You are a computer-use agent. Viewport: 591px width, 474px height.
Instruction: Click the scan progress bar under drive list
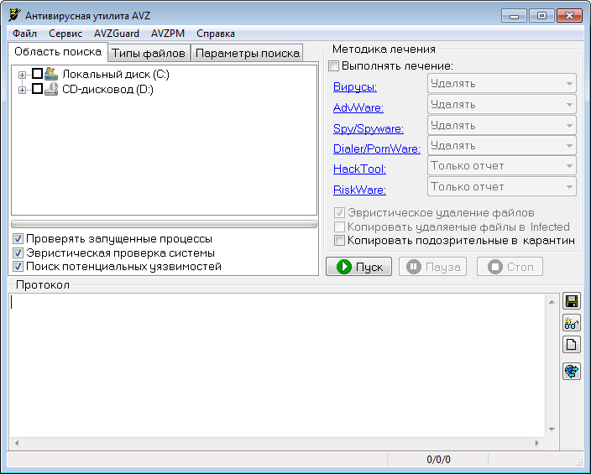pos(164,224)
